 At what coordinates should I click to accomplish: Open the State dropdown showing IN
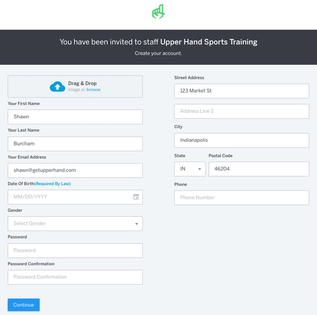190,169
